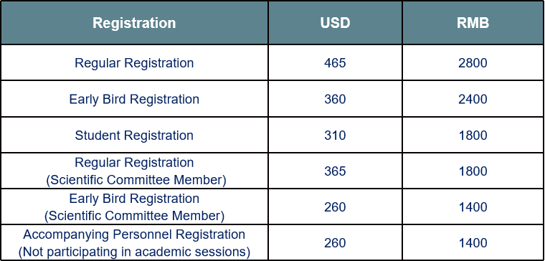Click the Registration column header
Viewport: 545px width, 261px height.
pyautogui.click(x=134, y=23)
